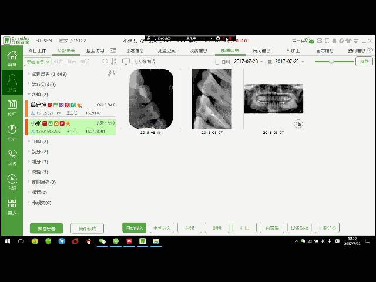The image size is (376, 282).
Task: Click the share icon below the panoramic X-ray
Action: pos(298,124)
